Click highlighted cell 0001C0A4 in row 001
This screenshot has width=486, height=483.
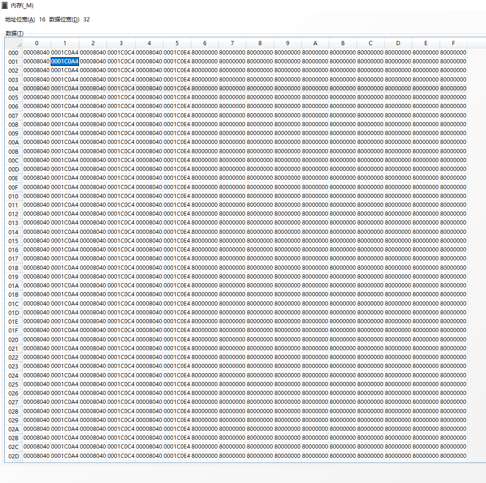65,61
